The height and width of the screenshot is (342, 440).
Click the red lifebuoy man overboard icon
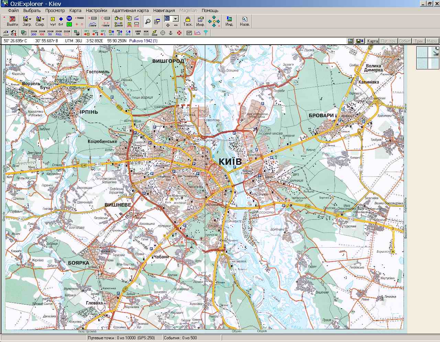click(179, 33)
